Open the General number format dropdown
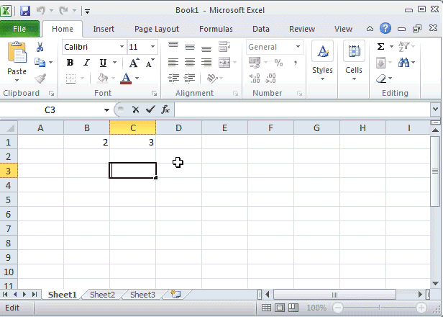Viewport: 443px width, 317px height. pos(298,47)
